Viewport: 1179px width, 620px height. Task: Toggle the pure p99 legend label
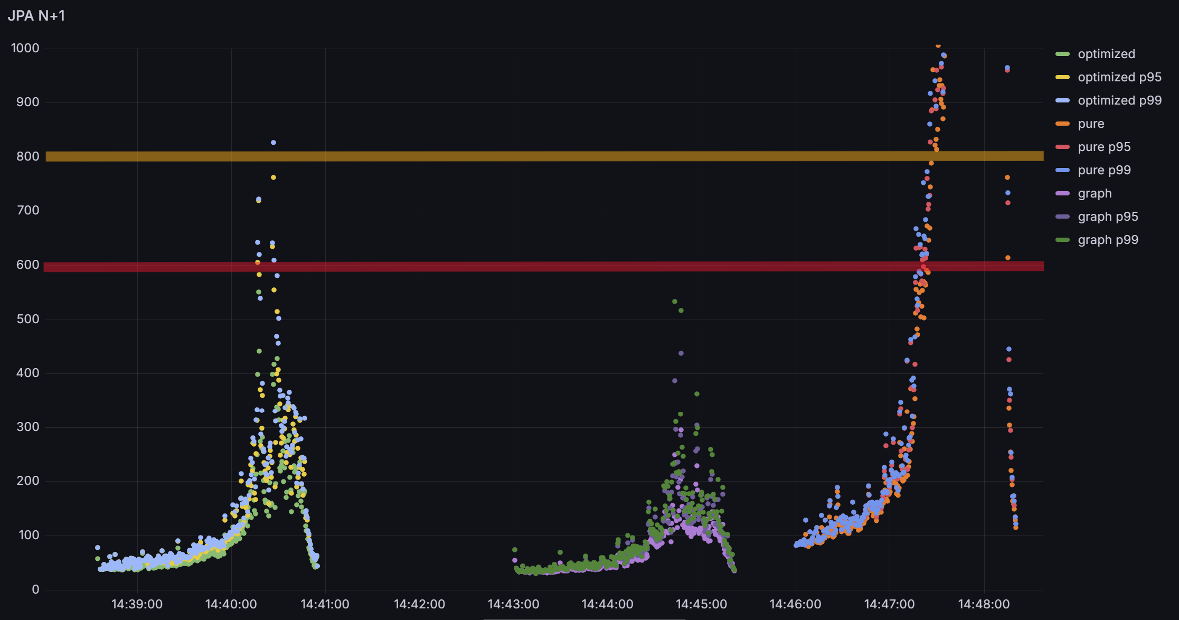tap(1104, 170)
